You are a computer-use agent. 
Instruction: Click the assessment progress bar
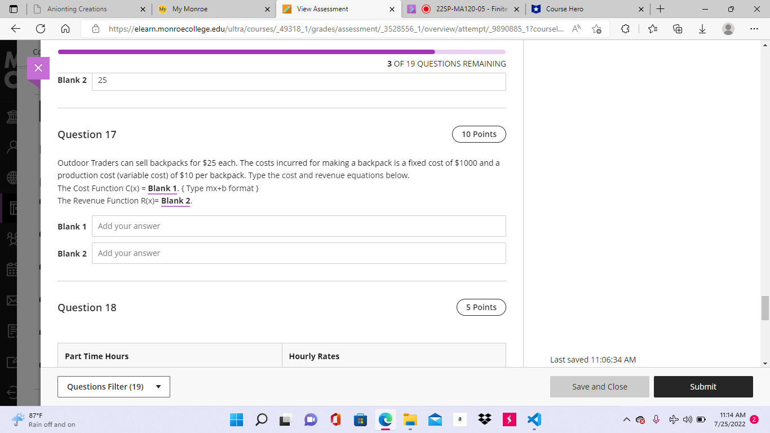pyautogui.click(x=282, y=52)
